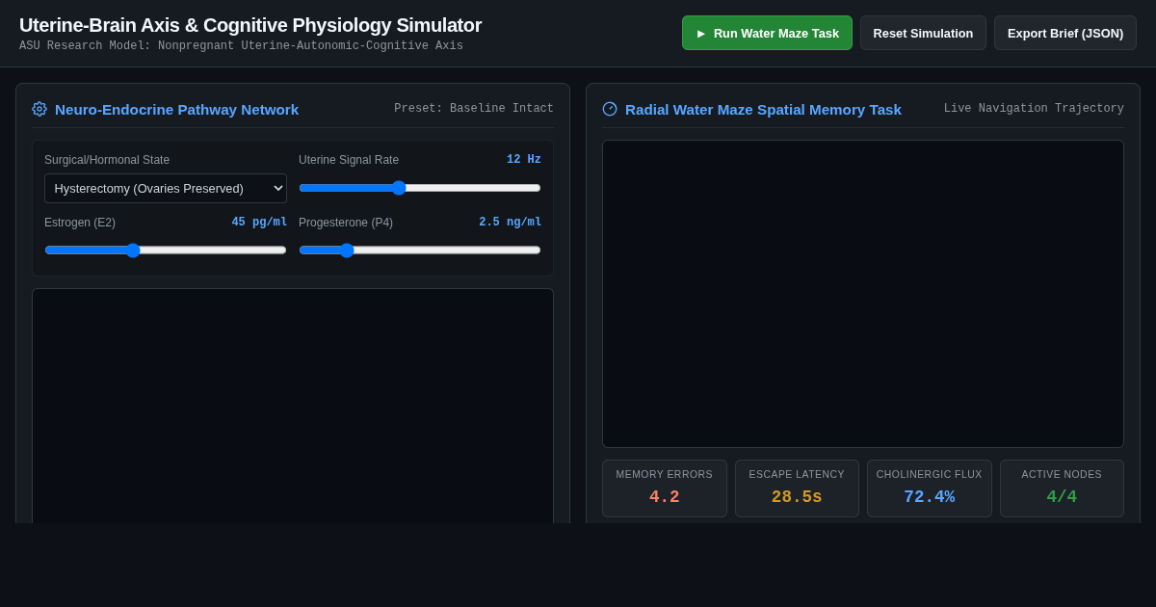This screenshot has width=1156, height=607.
Task: Adjust the Uterine Signal Rate slider
Action: (420, 188)
